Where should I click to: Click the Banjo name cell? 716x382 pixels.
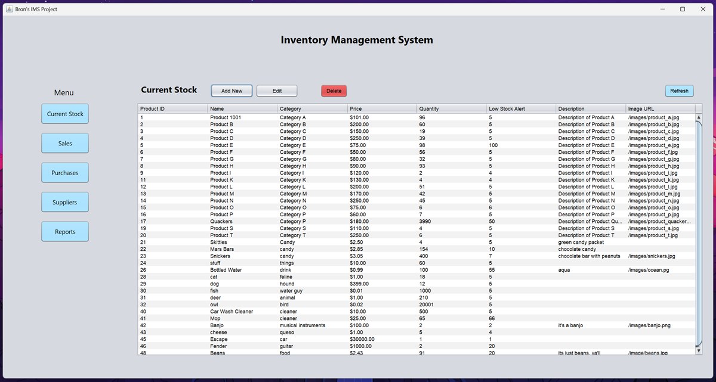pyautogui.click(x=242, y=325)
